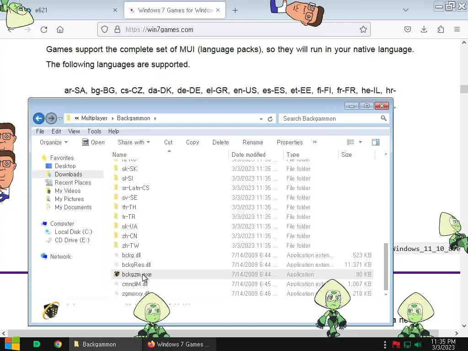
Task: Select Downloads in navigation pane
Action: (69, 174)
